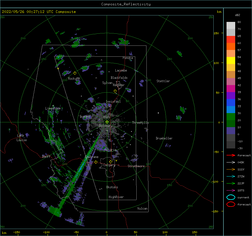Click the cyan current ellipse icon
The height and width of the screenshot is (236, 252).
click(231, 197)
